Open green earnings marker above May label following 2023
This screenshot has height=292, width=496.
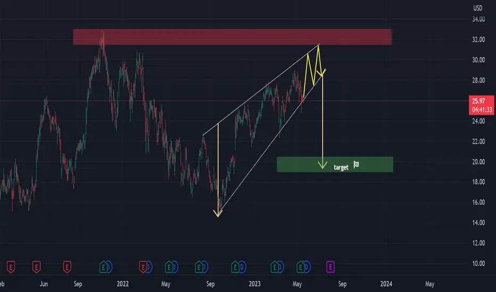(x=301, y=267)
